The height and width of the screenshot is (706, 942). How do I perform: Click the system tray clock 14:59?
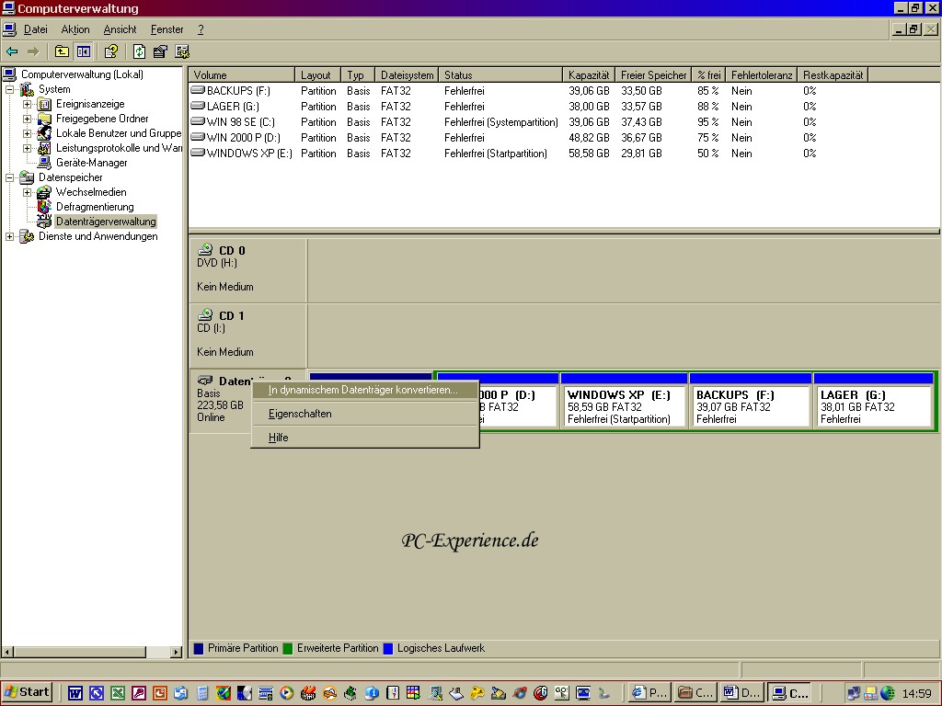point(917,693)
